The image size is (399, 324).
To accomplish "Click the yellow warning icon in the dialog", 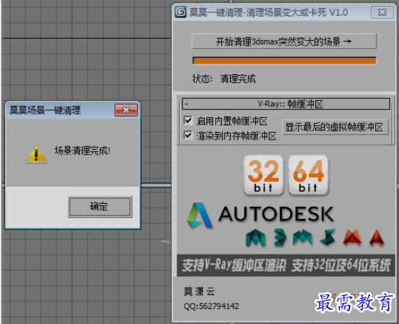I will (36, 154).
